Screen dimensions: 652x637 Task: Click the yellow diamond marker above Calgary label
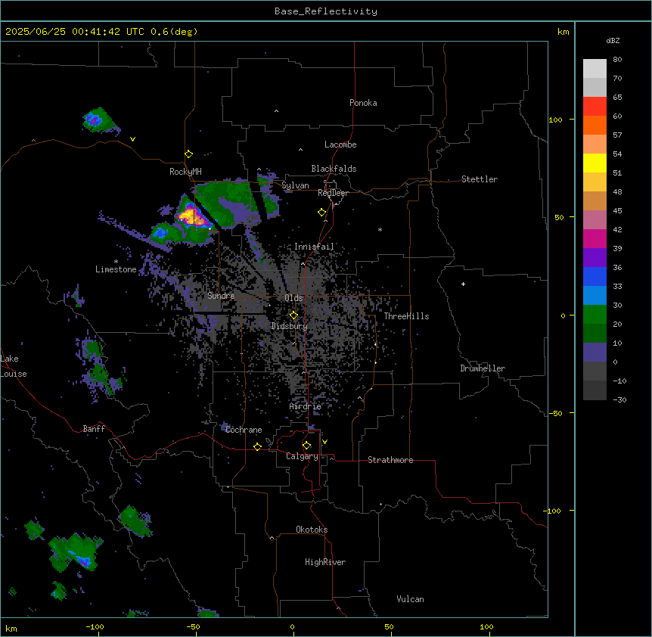pyautogui.click(x=306, y=446)
